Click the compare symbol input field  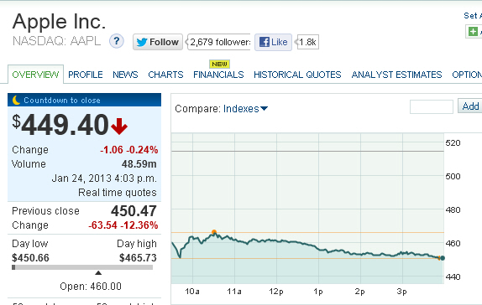[432, 106]
